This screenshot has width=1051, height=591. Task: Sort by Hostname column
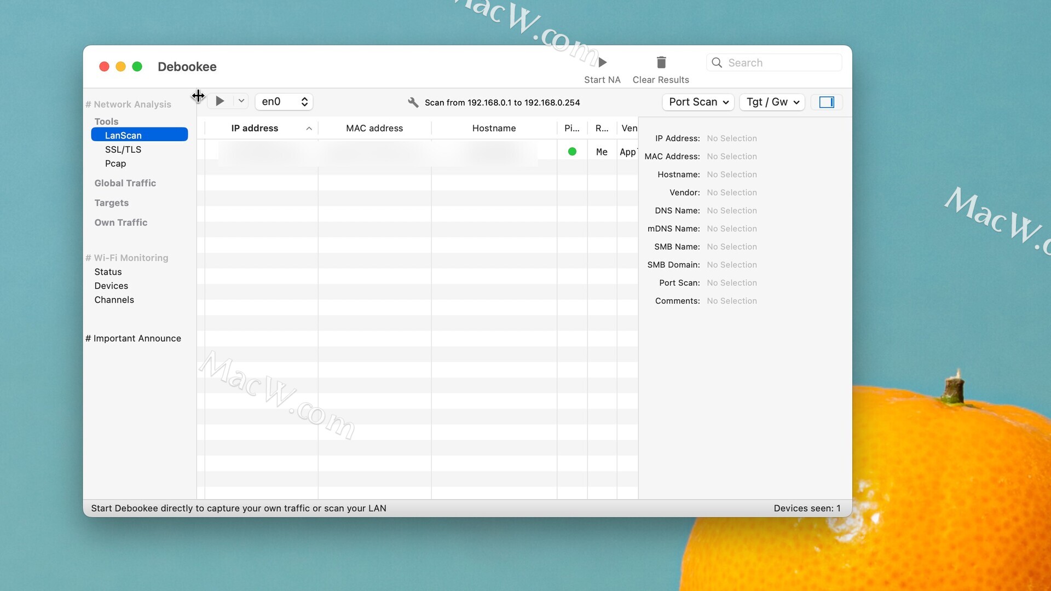coord(494,128)
